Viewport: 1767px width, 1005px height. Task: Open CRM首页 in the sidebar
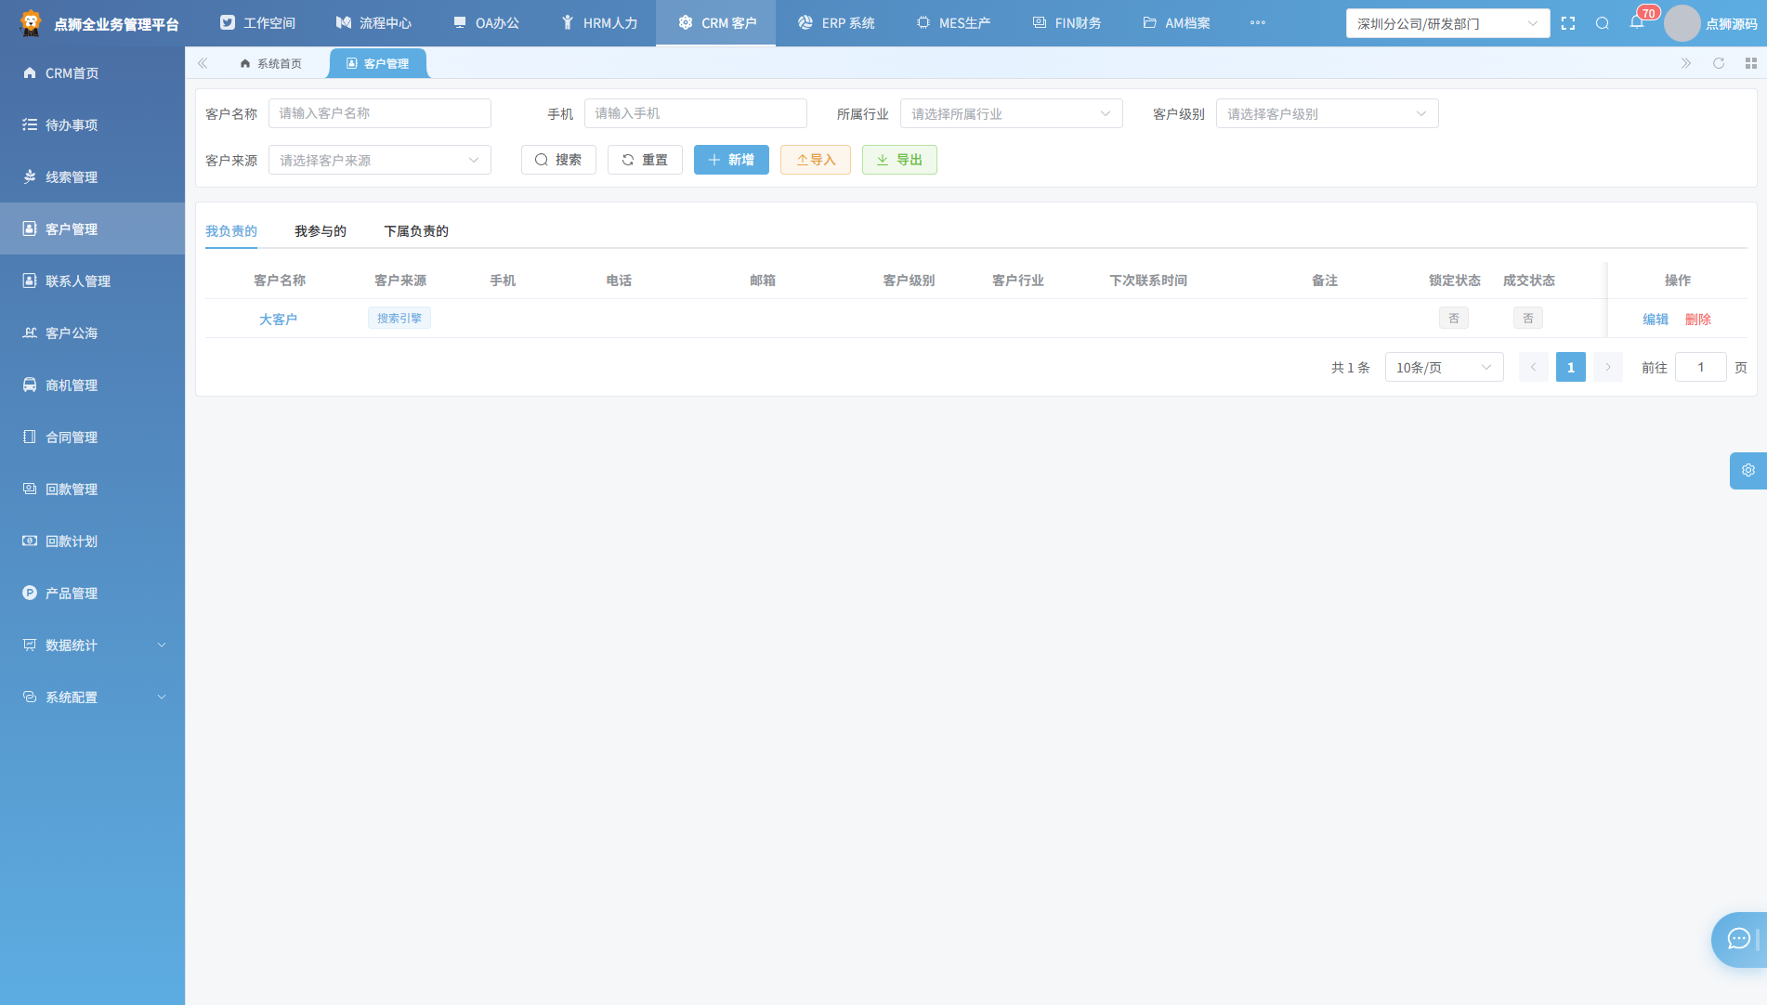coord(92,72)
